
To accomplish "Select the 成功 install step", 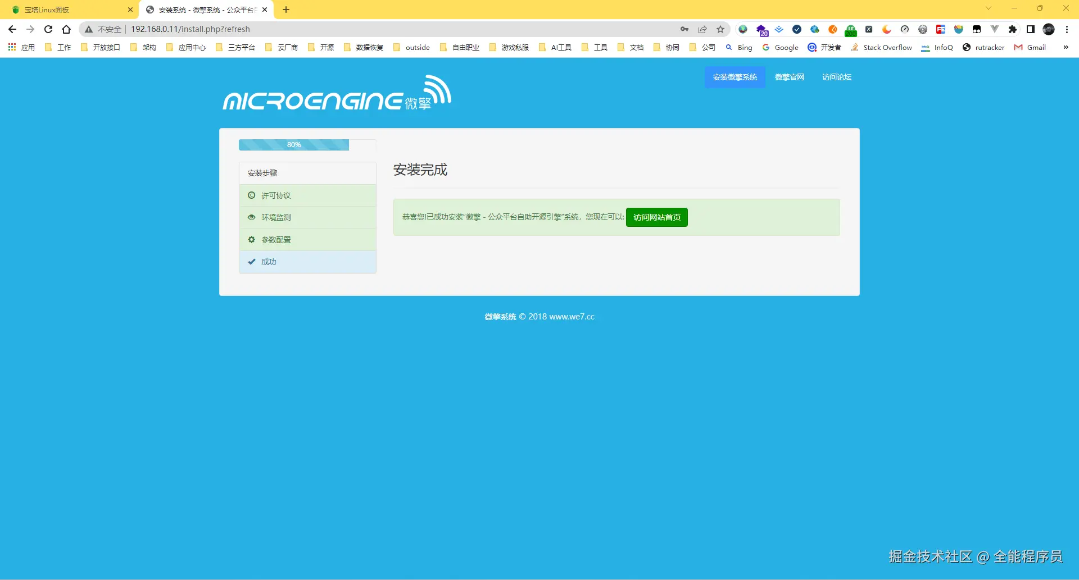I will pos(307,262).
